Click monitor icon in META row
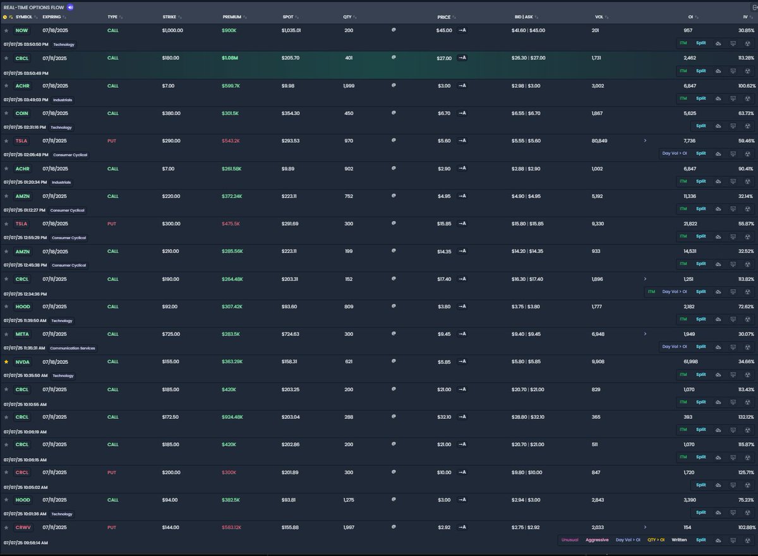The height and width of the screenshot is (556, 758). click(x=733, y=347)
